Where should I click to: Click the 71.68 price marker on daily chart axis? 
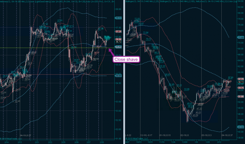click(x=241, y=38)
